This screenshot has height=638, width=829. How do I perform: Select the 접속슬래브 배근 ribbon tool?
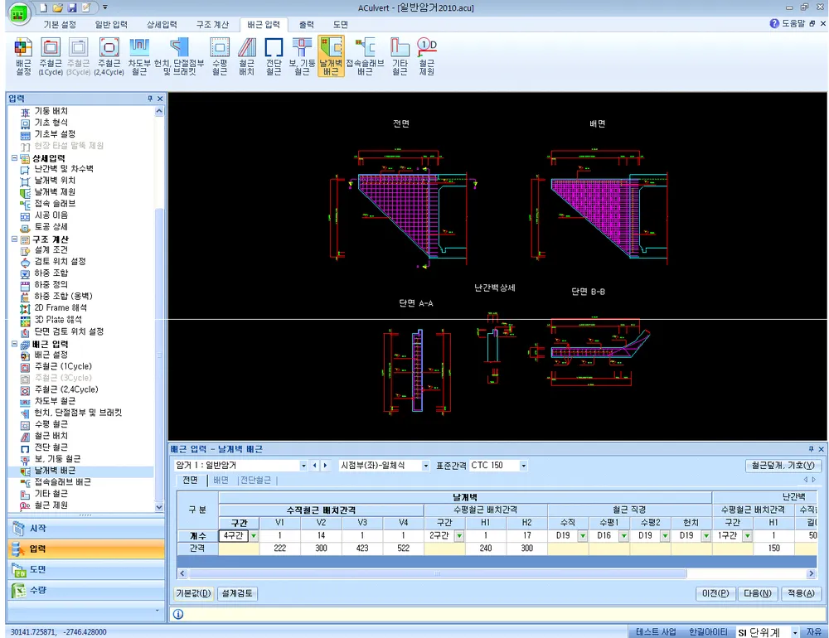365,56
